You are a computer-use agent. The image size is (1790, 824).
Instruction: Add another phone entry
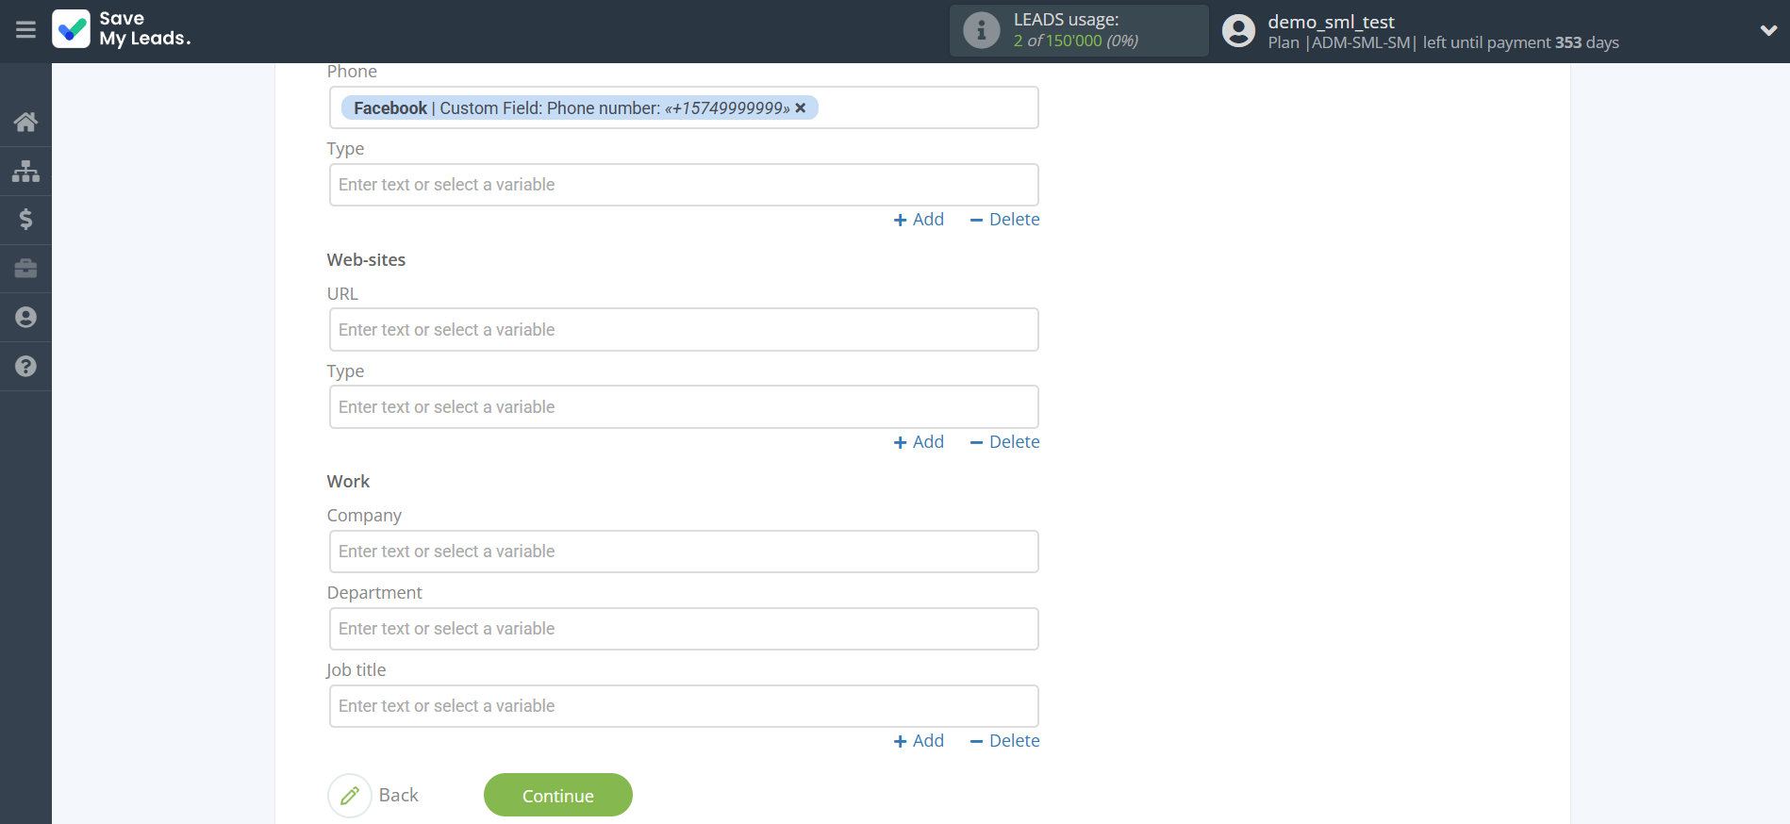pyautogui.click(x=919, y=220)
